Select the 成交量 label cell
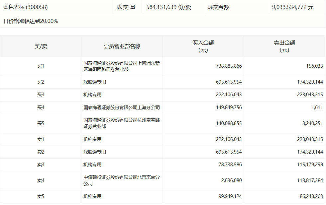This screenshot has width=326, height=205. [x=126, y=7]
